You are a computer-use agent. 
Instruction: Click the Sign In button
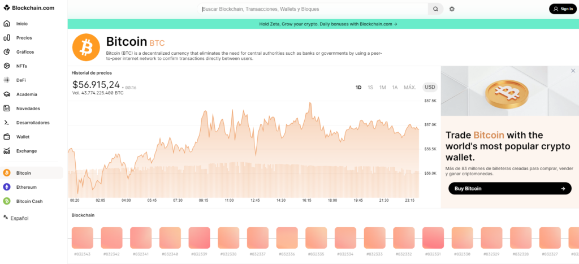[x=563, y=9]
